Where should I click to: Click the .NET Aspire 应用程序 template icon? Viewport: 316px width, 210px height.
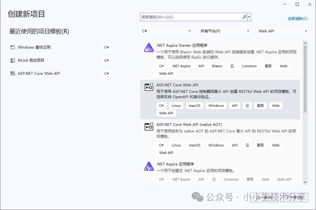149,166
